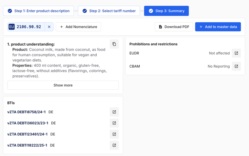Copy the product understanding text
Image resolution: width=249 pixels, height=156 pixels.
click(x=114, y=44)
